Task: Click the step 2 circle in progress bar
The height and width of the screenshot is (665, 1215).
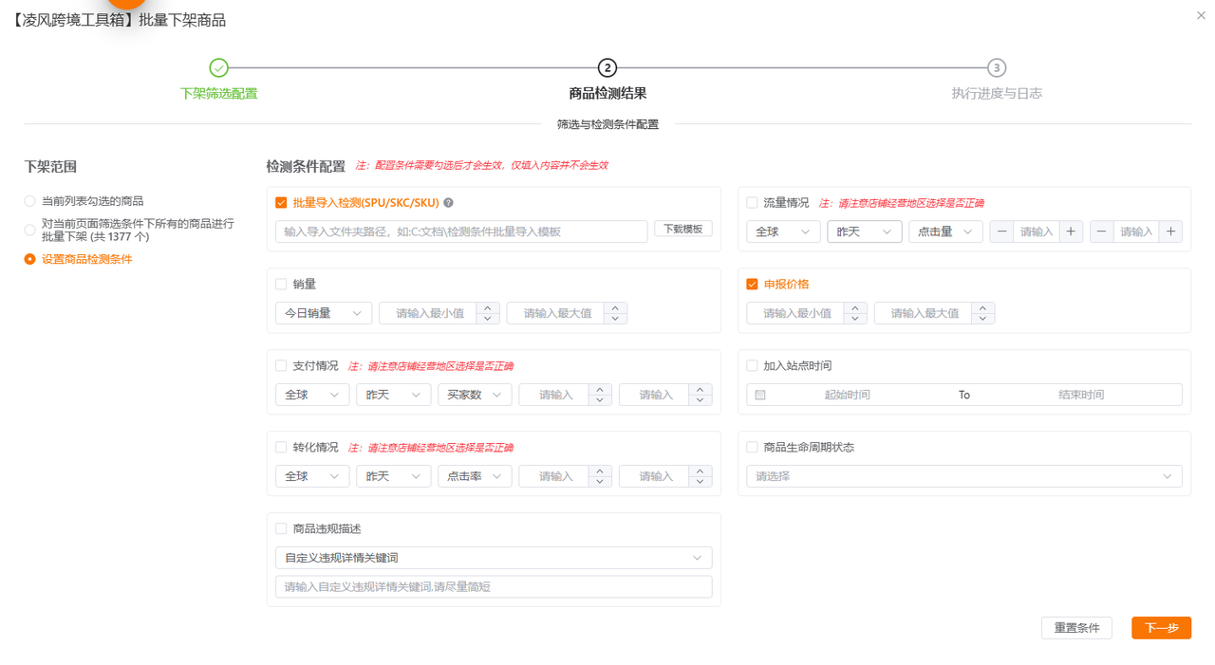Action: (x=607, y=68)
